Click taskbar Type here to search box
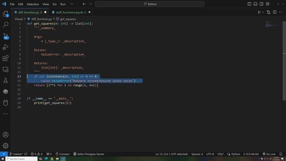This screenshot has height=161, width=286. (x=21, y=159)
